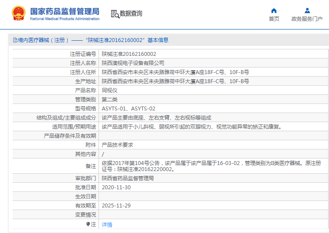Click the 生效日期 label
329x233 pixels.
(86, 196)
